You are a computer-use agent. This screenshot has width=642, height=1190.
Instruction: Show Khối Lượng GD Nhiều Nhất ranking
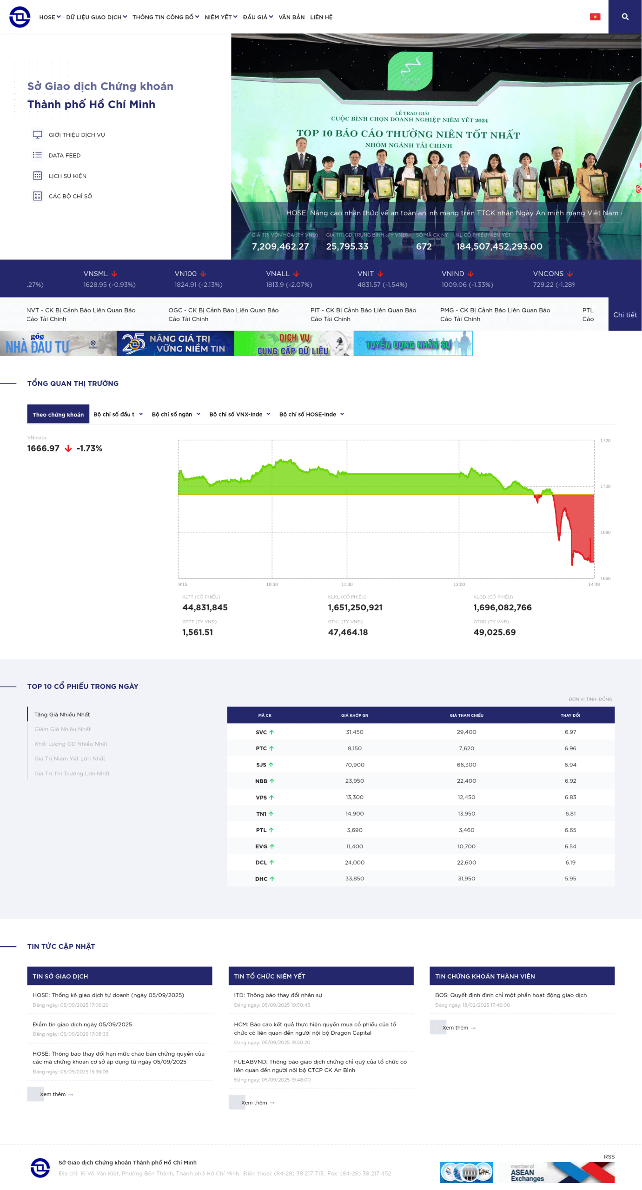pyautogui.click(x=71, y=744)
